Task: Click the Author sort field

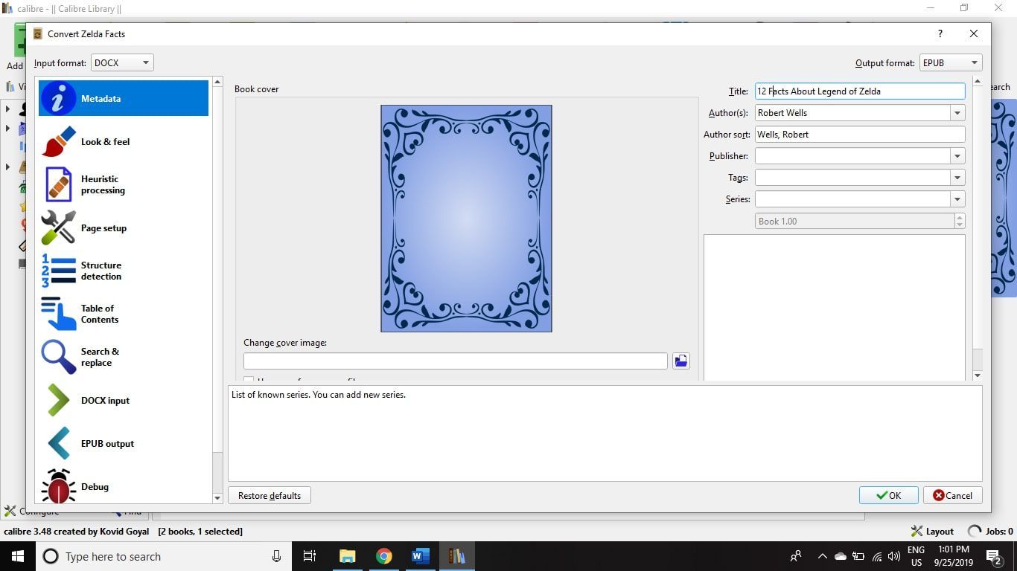Action: 860,135
